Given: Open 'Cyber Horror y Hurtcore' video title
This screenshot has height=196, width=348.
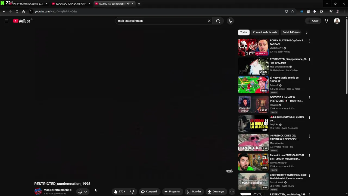Looking at the screenshot, I should [288, 177].
